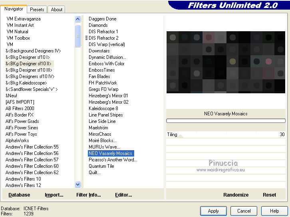
Task: Select the &Neu! category
Action: pos(11,96)
